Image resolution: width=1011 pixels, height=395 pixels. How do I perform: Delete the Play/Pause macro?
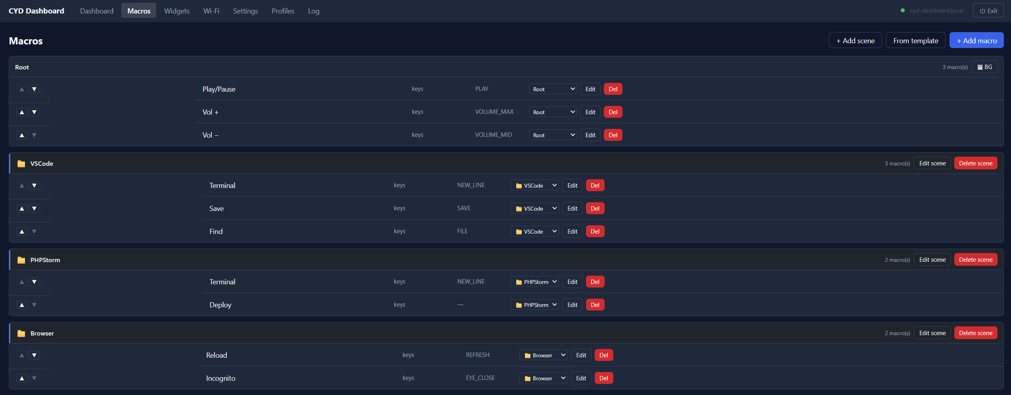click(x=613, y=89)
